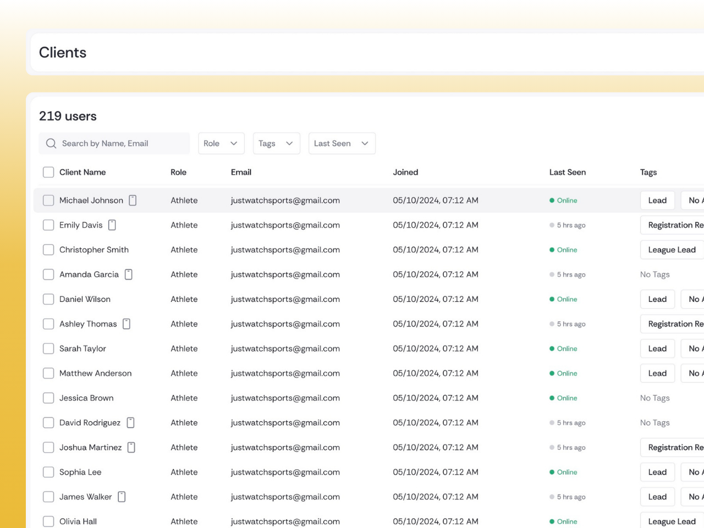The height and width of the screenshot is (528, 704).
Task: Tick the checkbox for Amanda Garcia
Action: click(48, 274)
